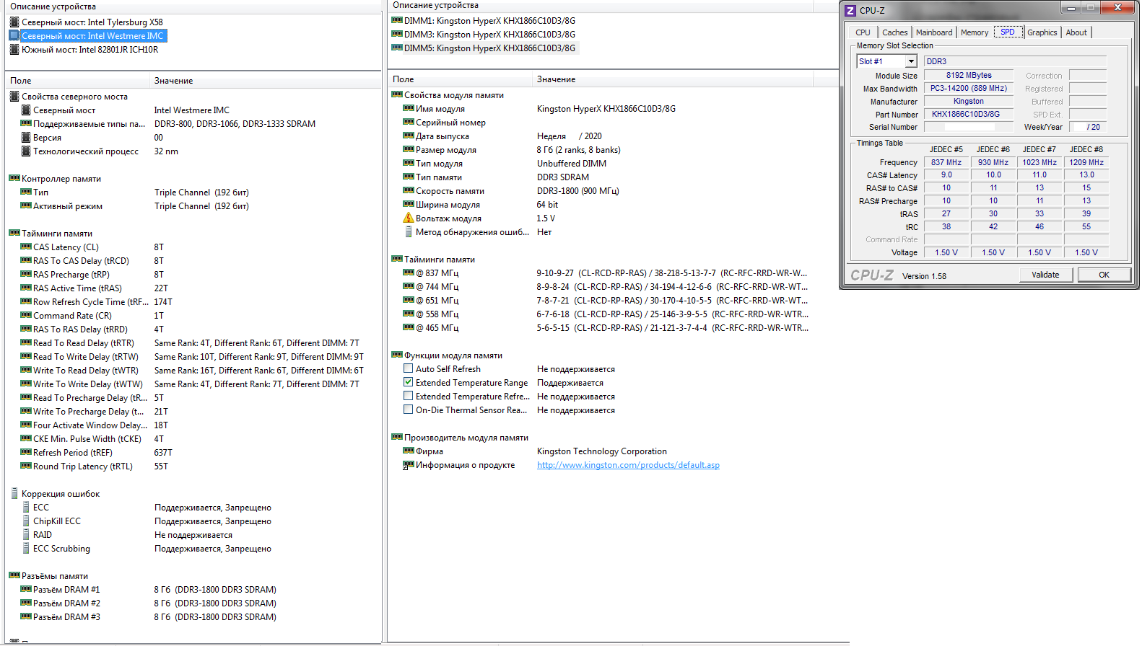Open the Memory tab in CPU-Z
This screenshot has width=1142, height=646.
pos(975,32)
